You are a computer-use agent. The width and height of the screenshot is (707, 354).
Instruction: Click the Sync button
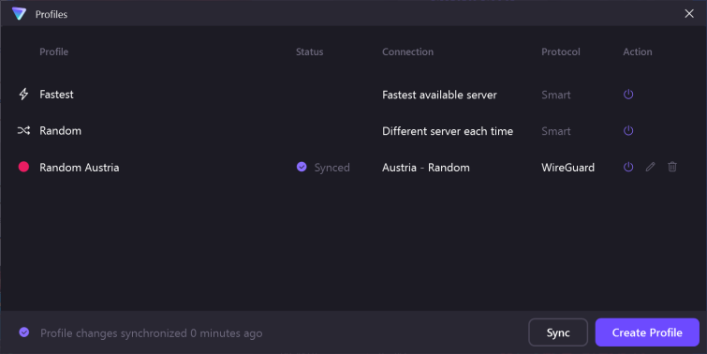click(558, 332)
